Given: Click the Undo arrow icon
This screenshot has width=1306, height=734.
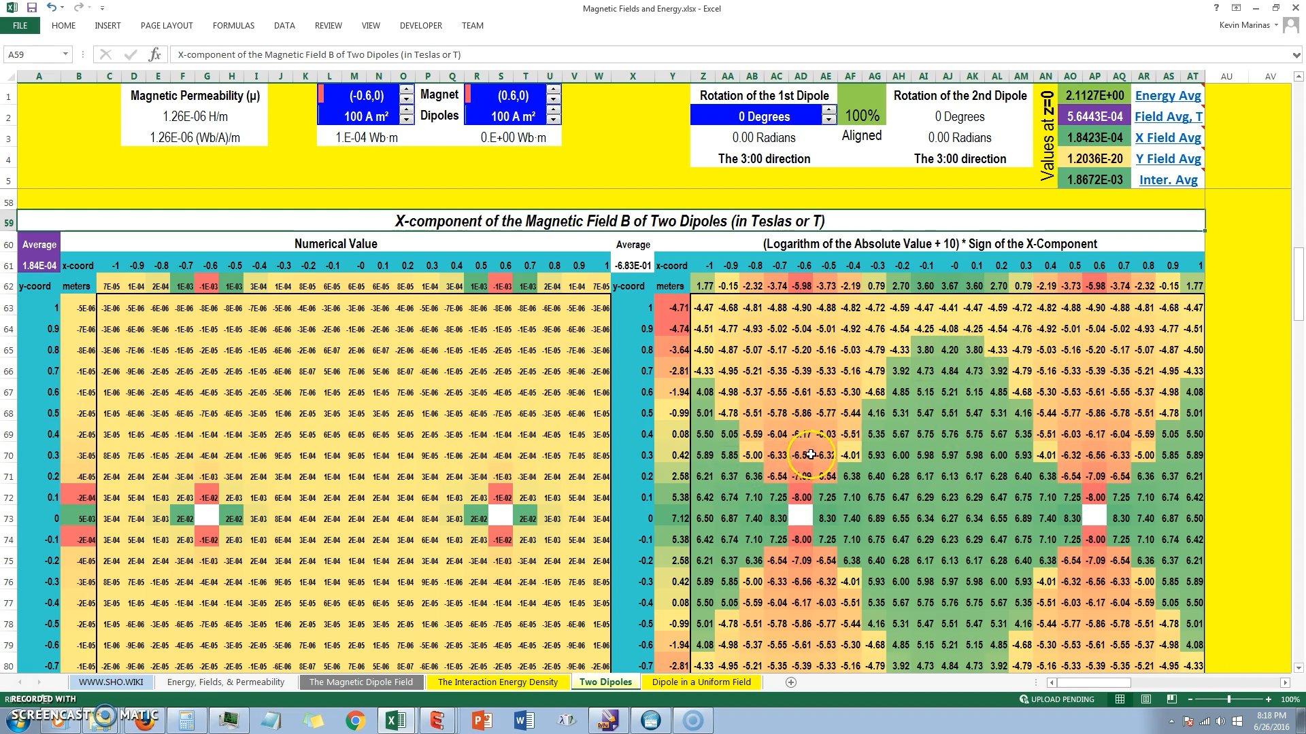Looking at the screenshot, I should (x=52, y=8).
